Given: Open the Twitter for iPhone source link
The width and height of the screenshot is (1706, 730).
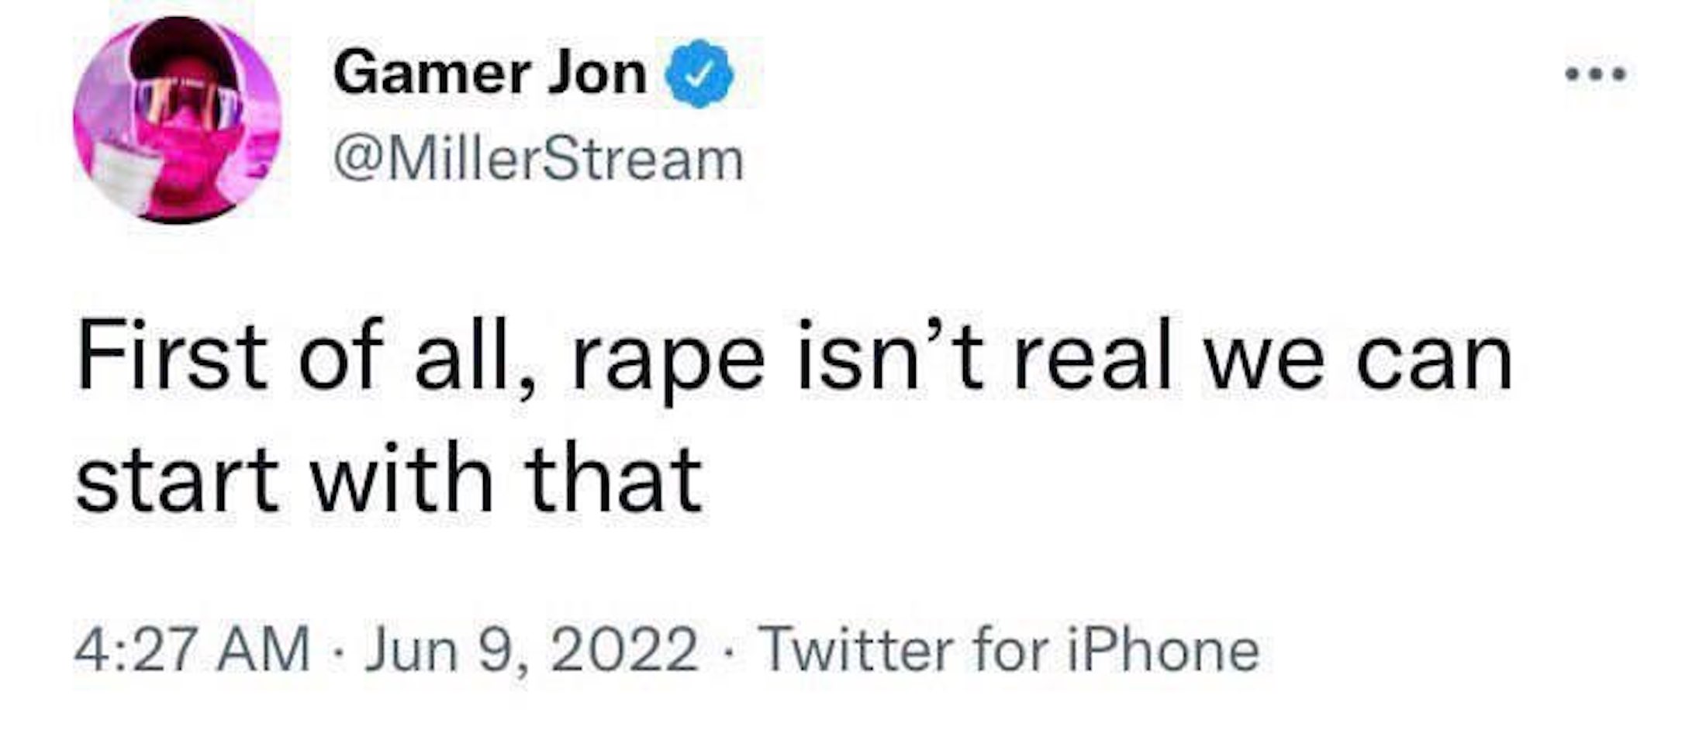Looking at the screenshot, I should (x=1010, y=649).
